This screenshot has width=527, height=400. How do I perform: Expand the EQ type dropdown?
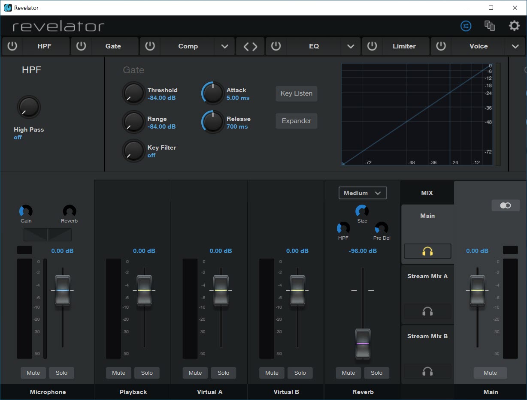pyautogui.click(x=351, y=46)
